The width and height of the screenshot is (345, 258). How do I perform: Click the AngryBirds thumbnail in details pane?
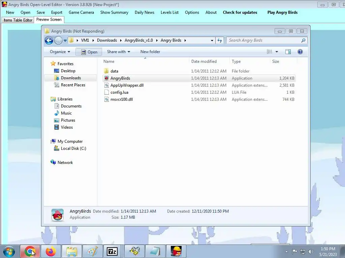(57, 215)
